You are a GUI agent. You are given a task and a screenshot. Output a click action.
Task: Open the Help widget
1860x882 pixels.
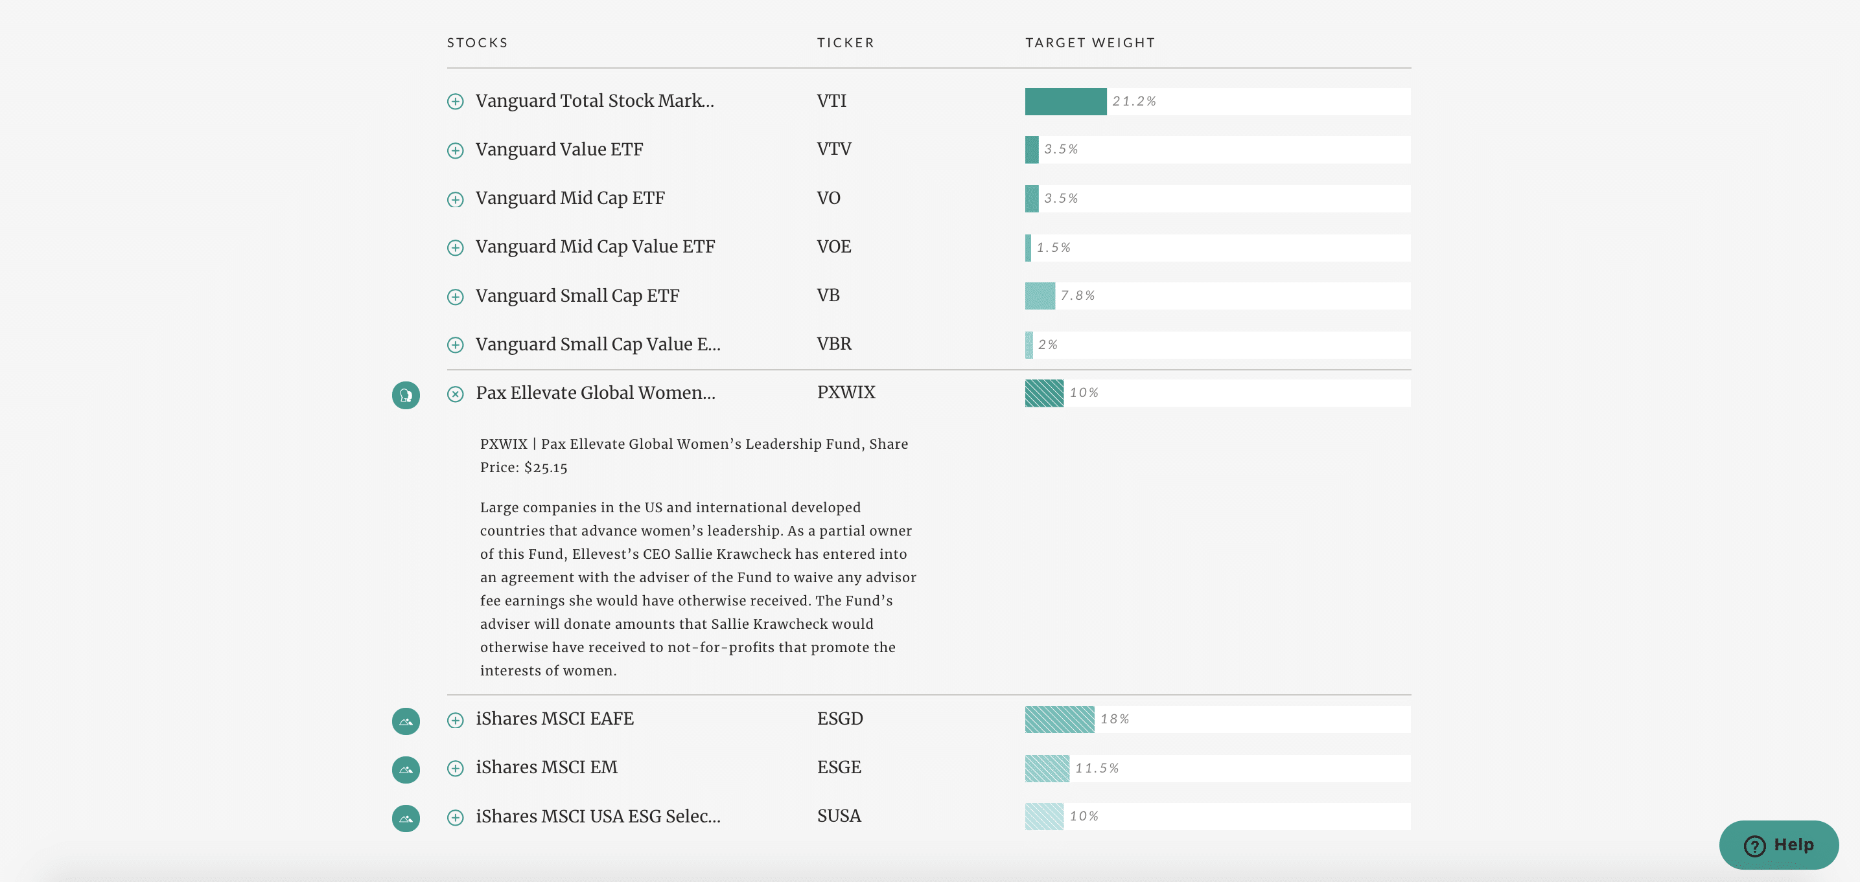[1778, 844]
